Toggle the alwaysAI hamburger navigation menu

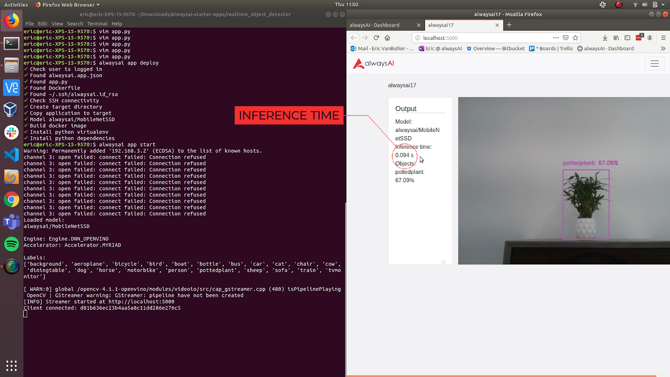(x=655, y=64)
